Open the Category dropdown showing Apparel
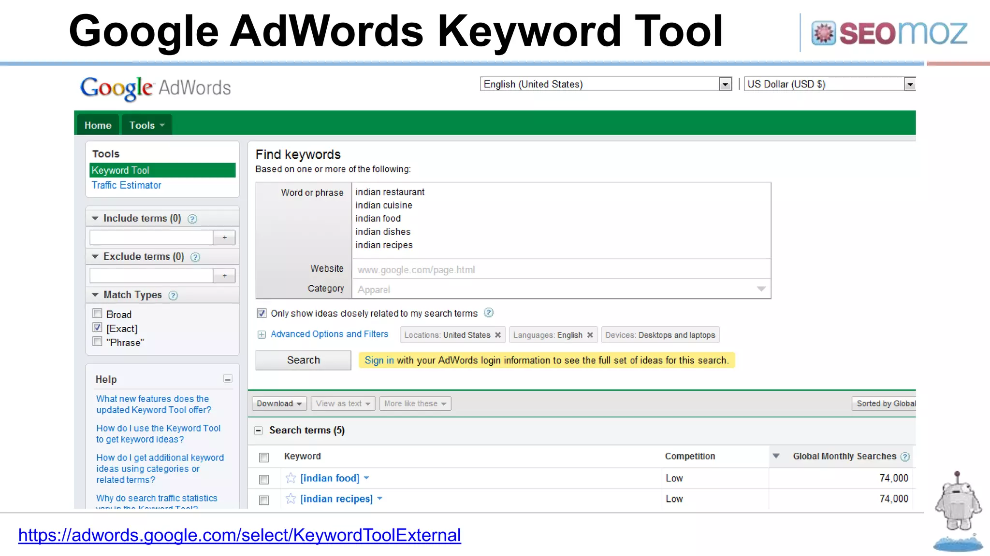Image resolution: width=990 pixels, height=556 pixels. pyautogui.click(x=561, y=289)
